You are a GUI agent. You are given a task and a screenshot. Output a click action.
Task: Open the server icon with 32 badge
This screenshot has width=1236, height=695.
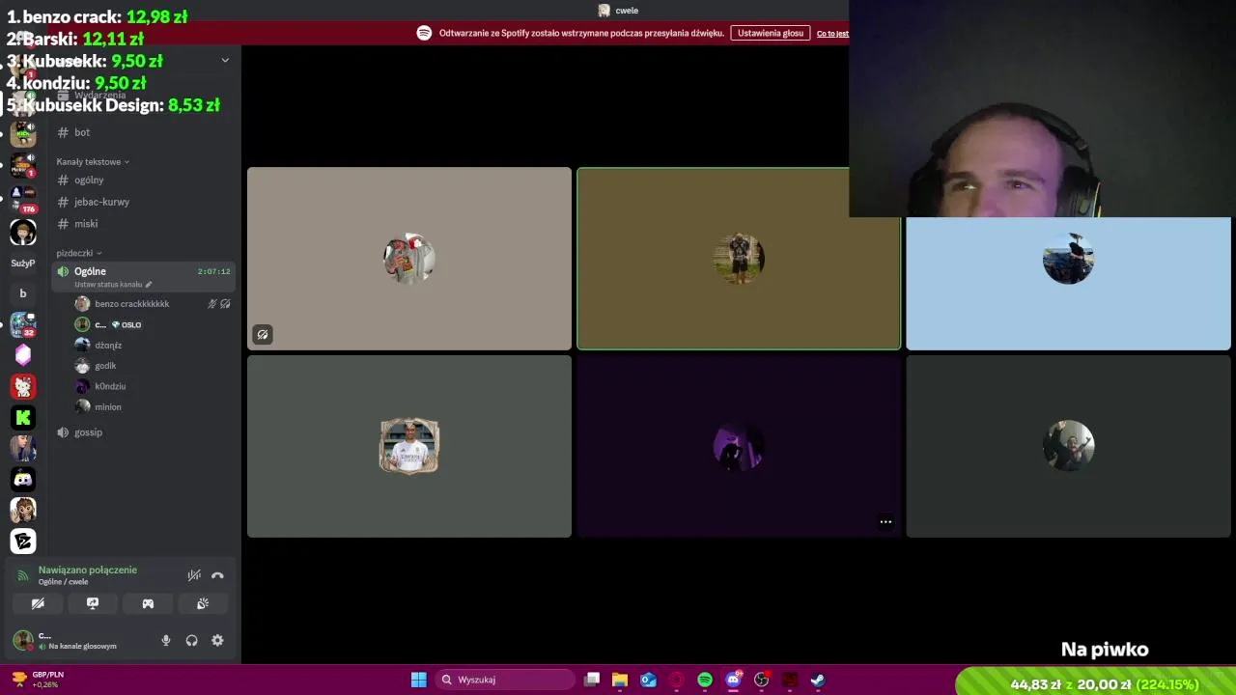tap(23, 324)
